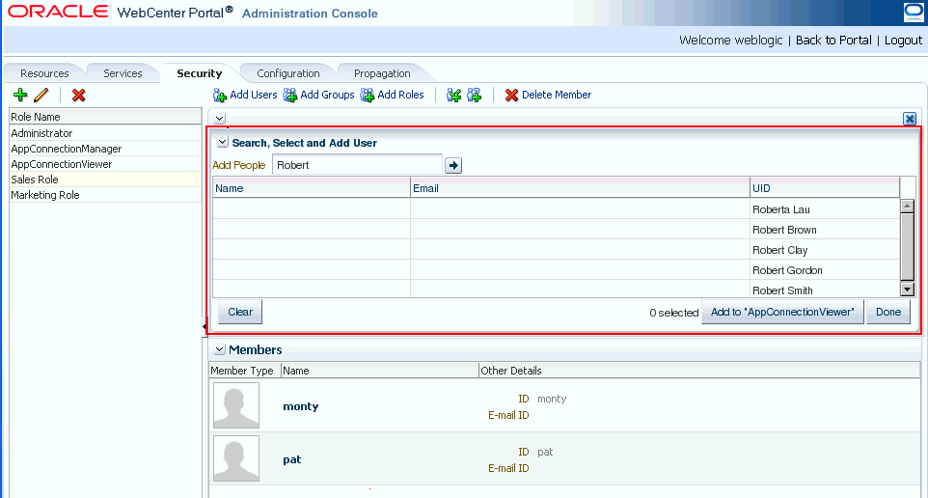928x498 pixels.
Task: Select Robert Smith in results
Action: click(782, 290)
